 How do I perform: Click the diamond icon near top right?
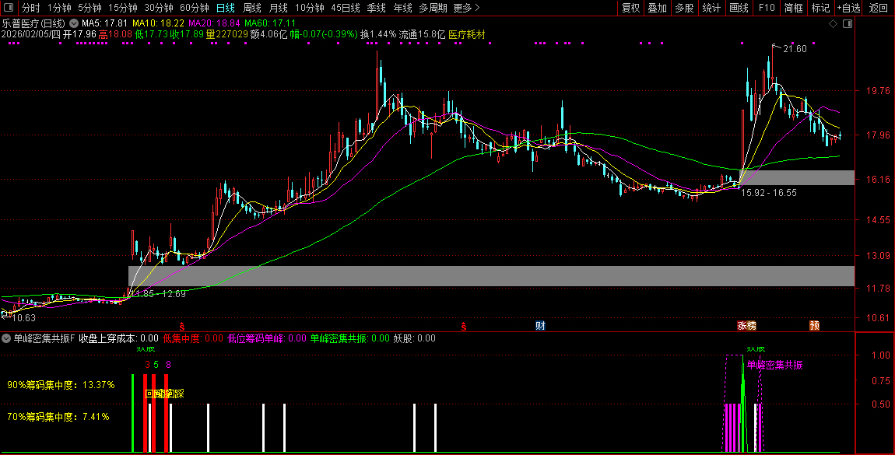click(x=833, y=23)
